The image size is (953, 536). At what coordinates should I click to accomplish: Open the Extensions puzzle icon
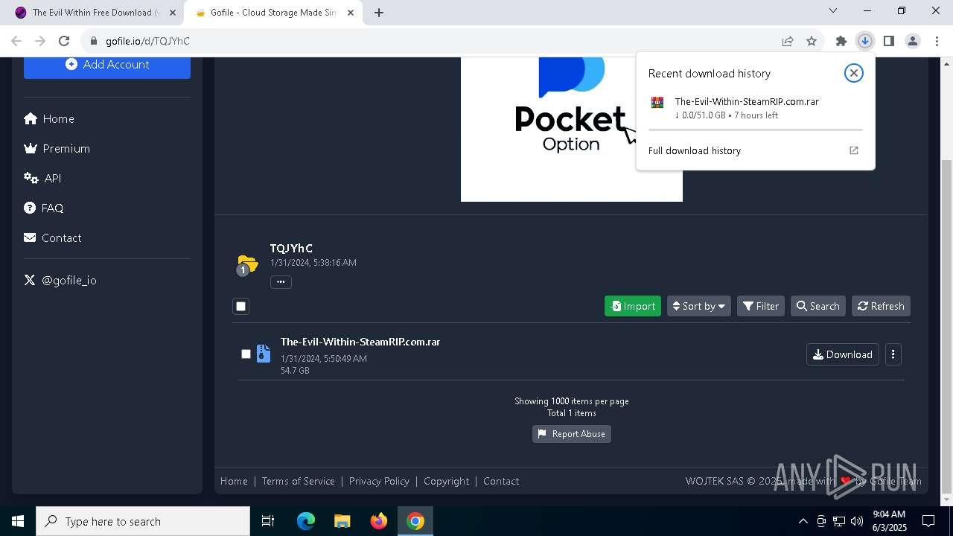point(841,41)
